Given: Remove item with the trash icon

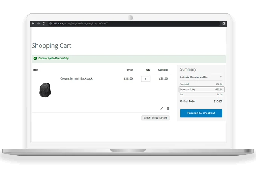Looking at the screenshot, I should click(x=168, y=108).
